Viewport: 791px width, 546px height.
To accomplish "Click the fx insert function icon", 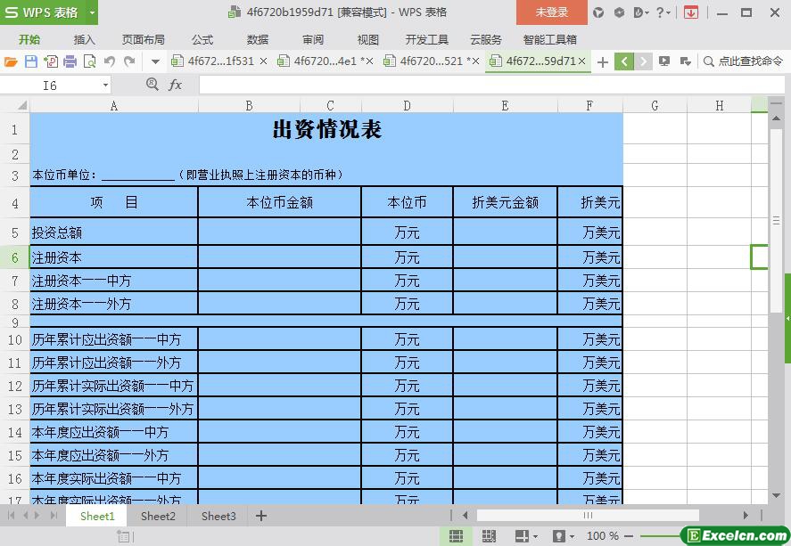I will 175,85.
